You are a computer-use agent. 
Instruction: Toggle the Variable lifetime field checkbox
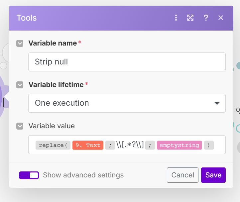(x=20, y=85)
